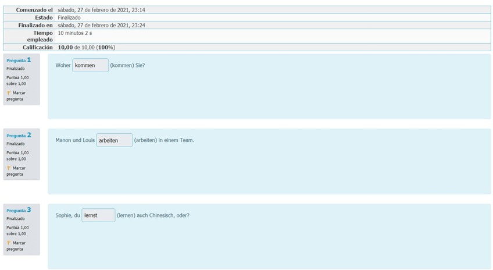Click the 'Comenzado el' start date value

[x=101, y=10]
